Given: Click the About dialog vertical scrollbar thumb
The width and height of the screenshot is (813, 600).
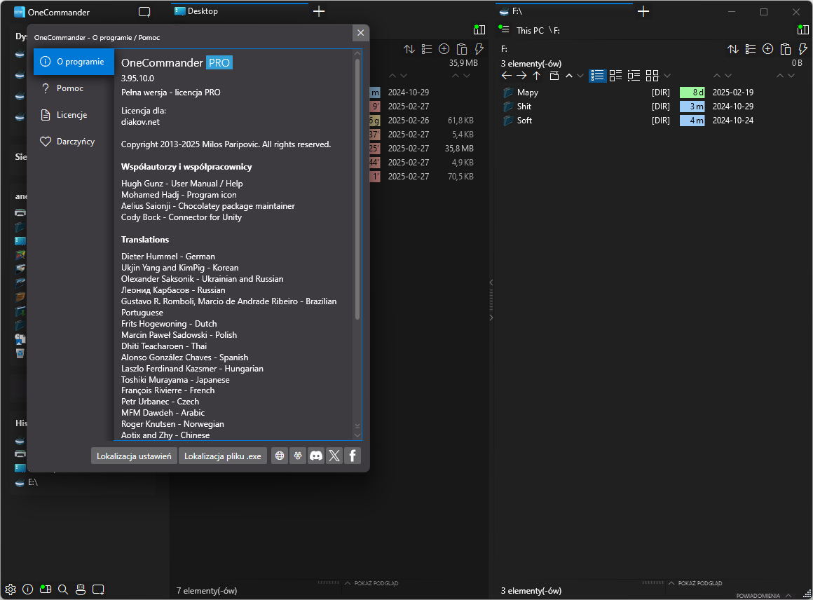Looking at the screenshot, I should click(x=357, y=189).
